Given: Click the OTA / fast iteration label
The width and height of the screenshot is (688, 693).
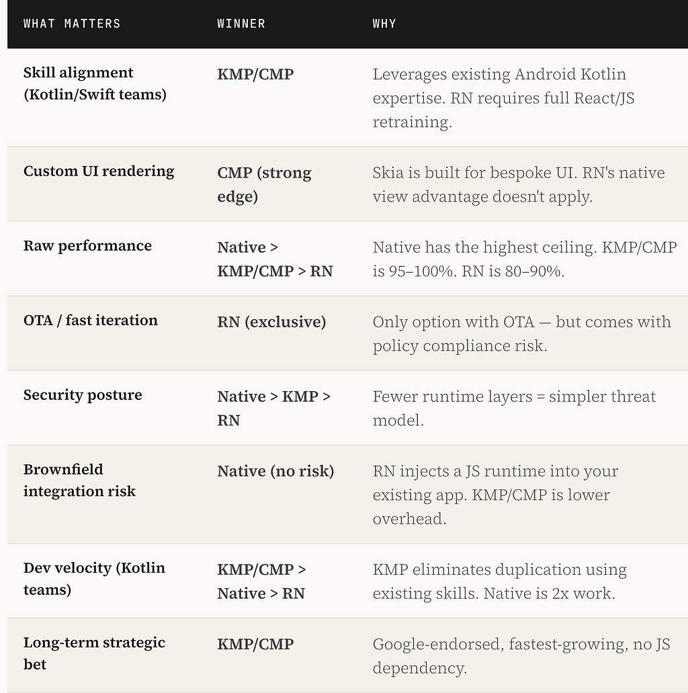Looking at the screenshot, I should (x=90, y=321).
